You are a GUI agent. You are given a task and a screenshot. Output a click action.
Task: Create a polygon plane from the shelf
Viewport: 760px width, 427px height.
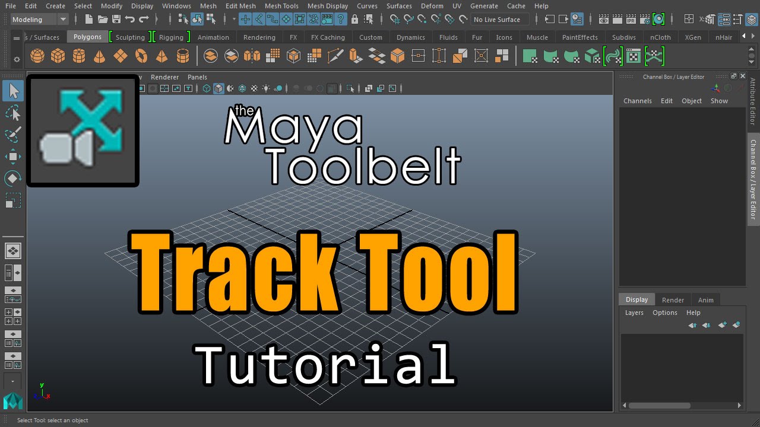(121, 56)
